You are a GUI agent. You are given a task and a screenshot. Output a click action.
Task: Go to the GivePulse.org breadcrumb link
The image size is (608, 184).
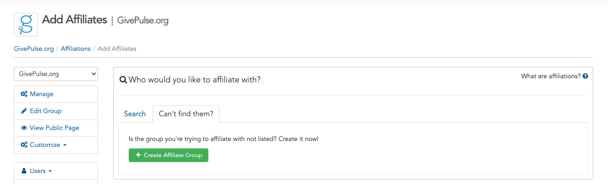click(34, 49)
